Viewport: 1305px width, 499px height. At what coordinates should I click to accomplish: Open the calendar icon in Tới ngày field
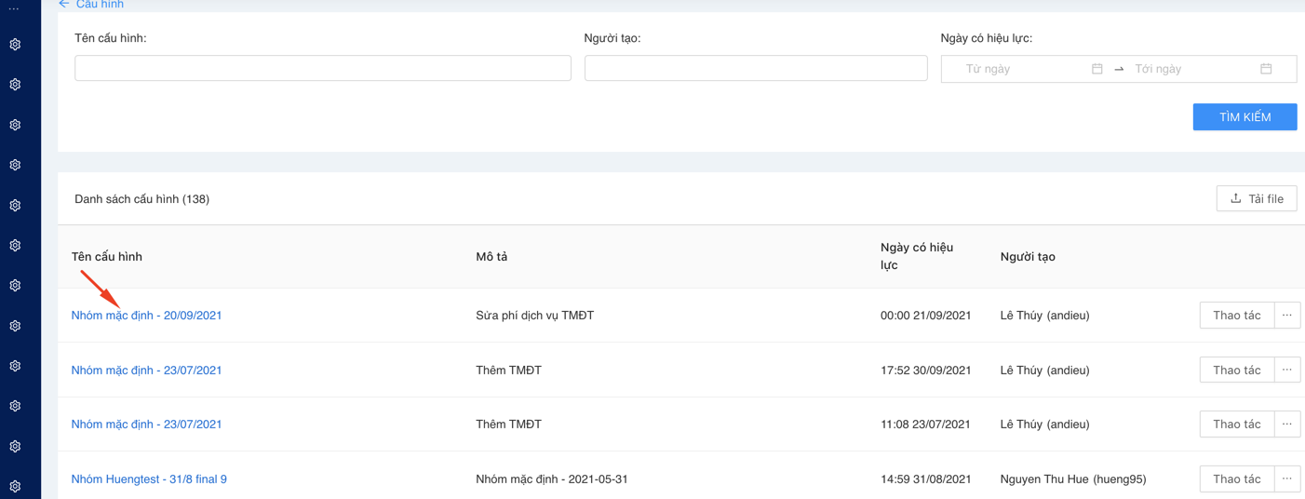click(1266, 69)
